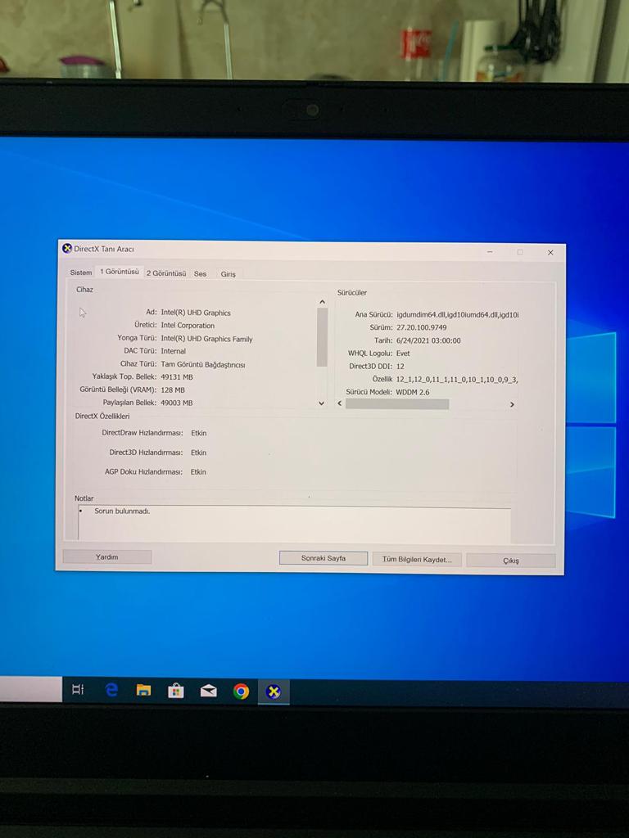Click the DAC Türü value Internal
Viewport: 629px width, 838px height.
click(174, 351)
